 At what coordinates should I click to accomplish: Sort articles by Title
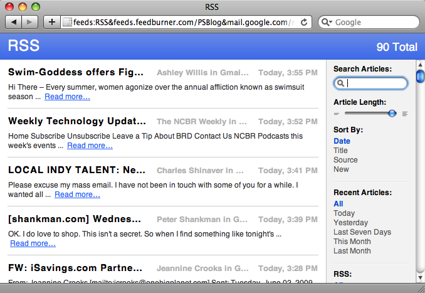[x=340, y=151]
